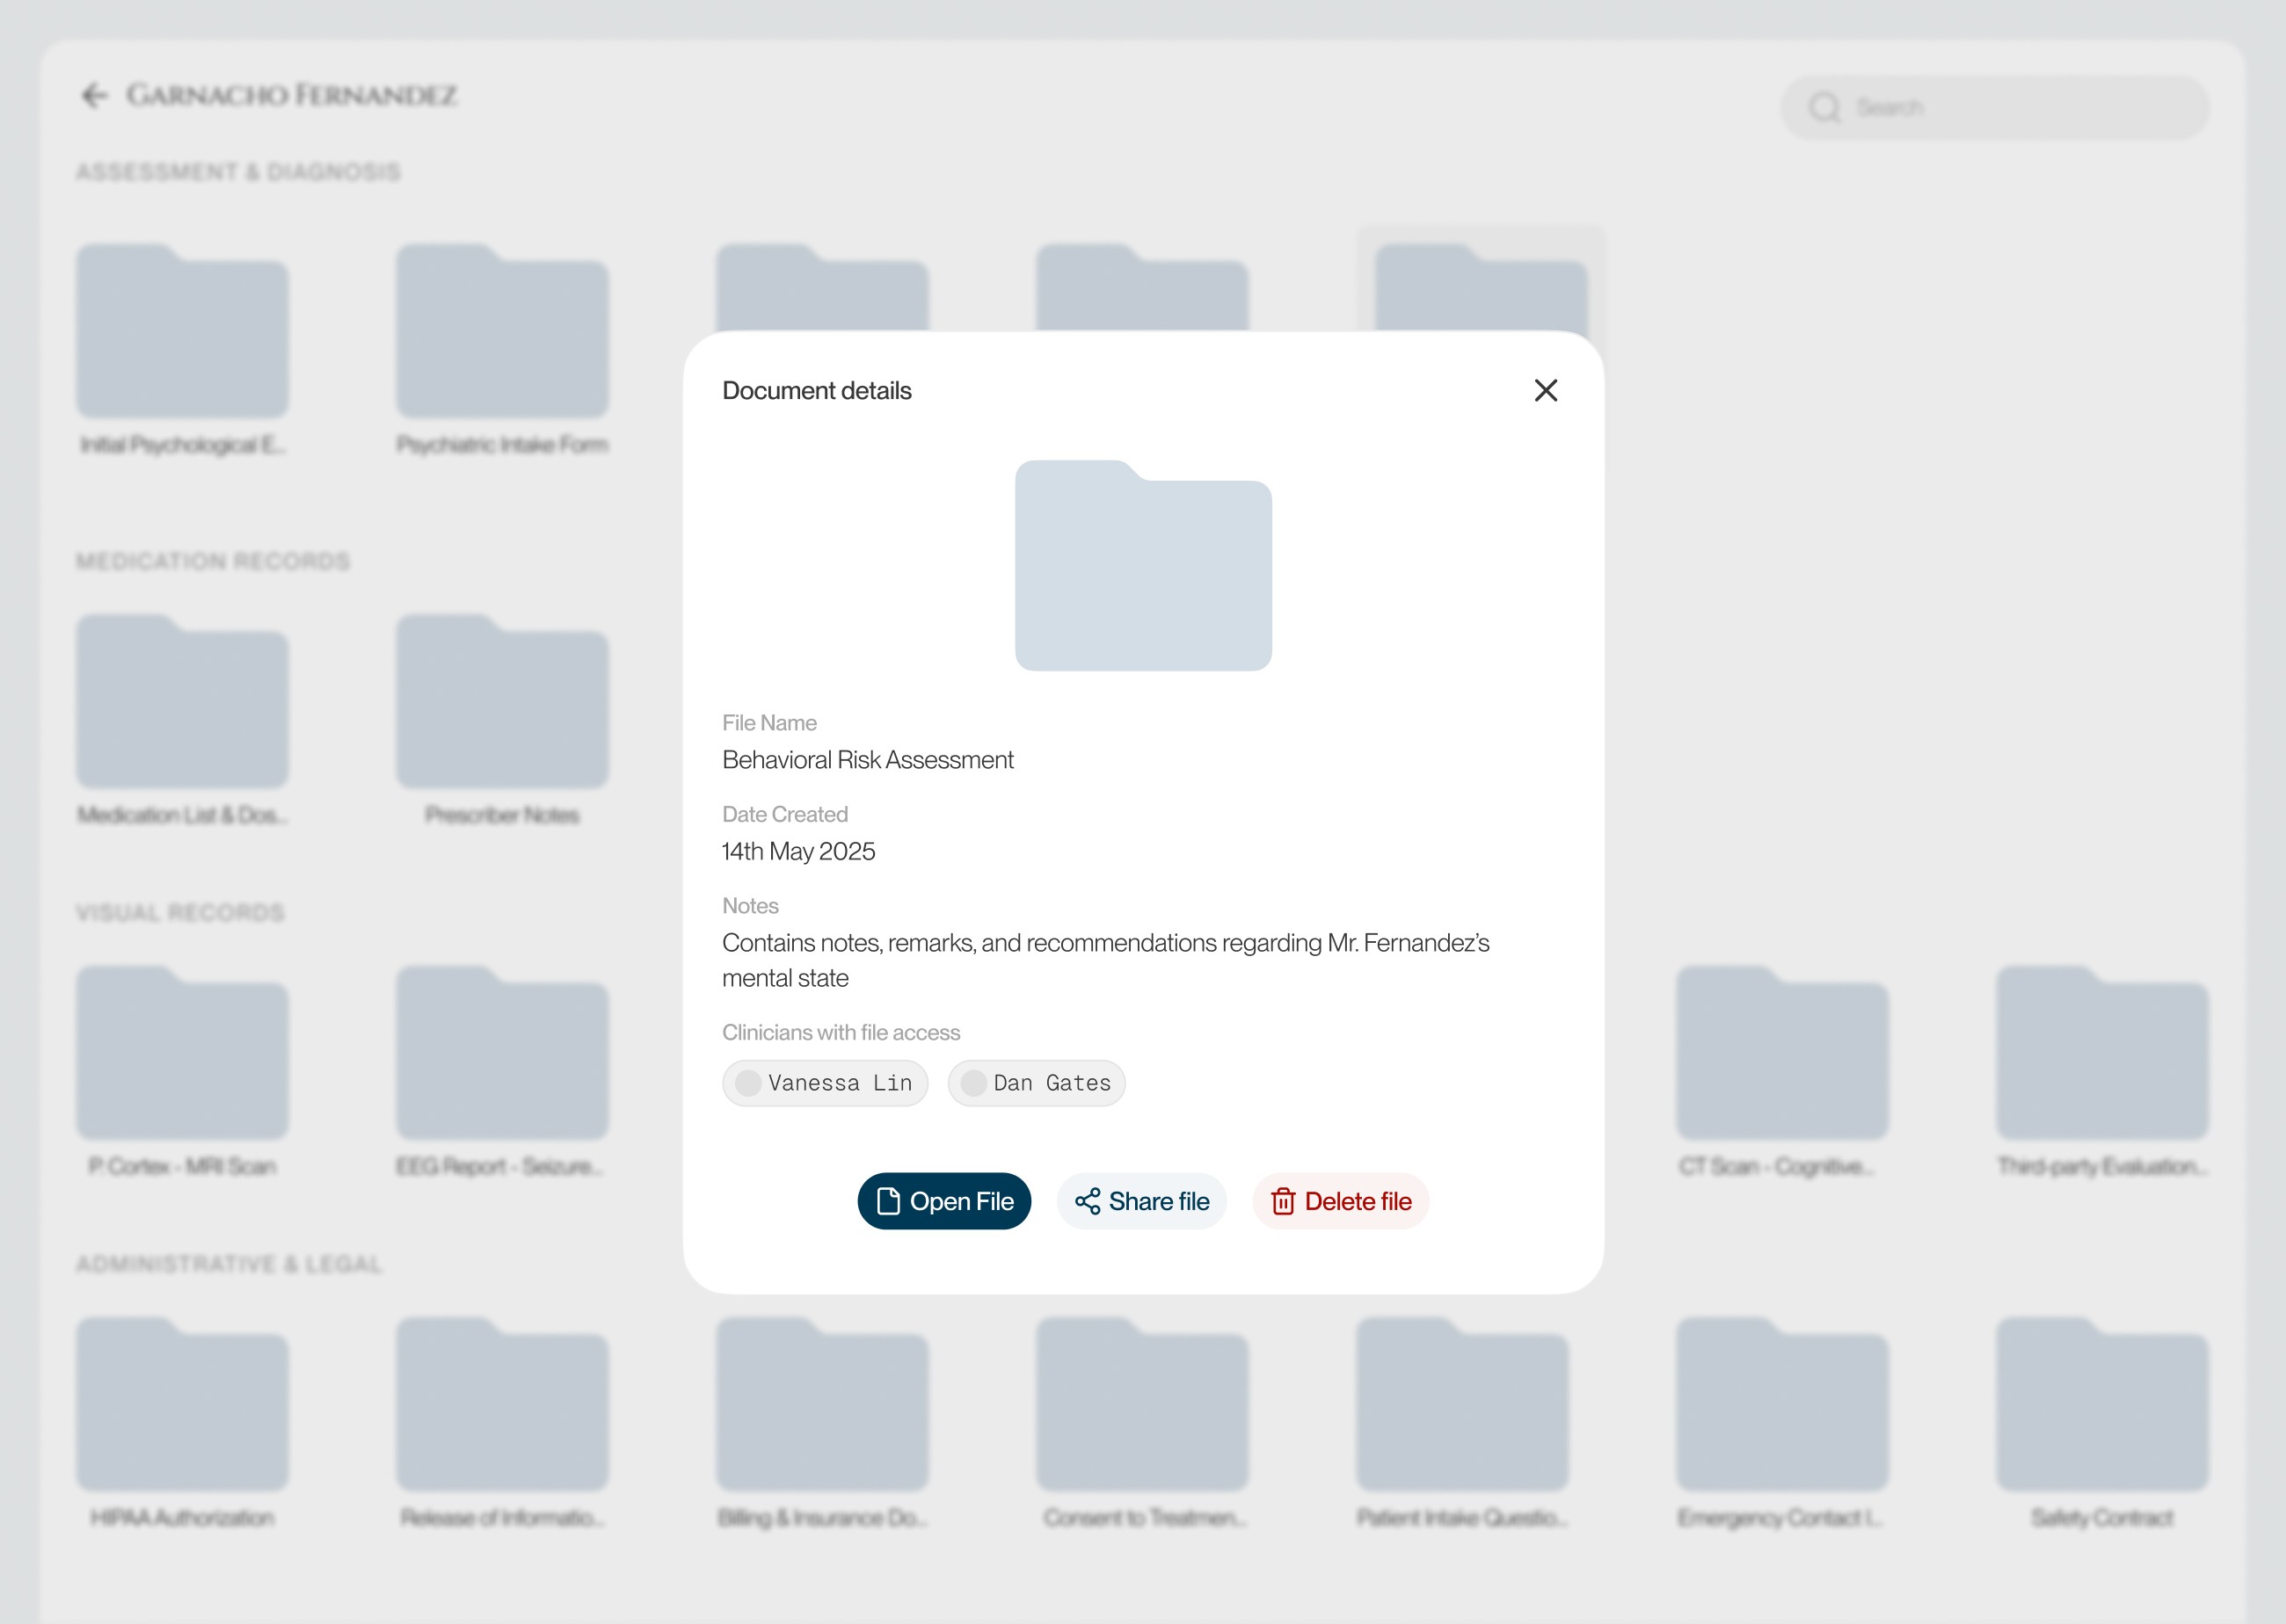Open the P. Cortex - MRI Scan folder
Image resolution: width=2286 pixels, height=1624 pixels.
pos(182,1054)
